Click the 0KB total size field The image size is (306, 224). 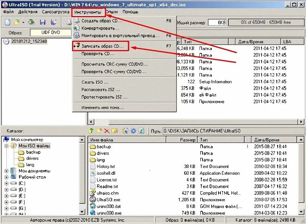[x=217, y=23]
